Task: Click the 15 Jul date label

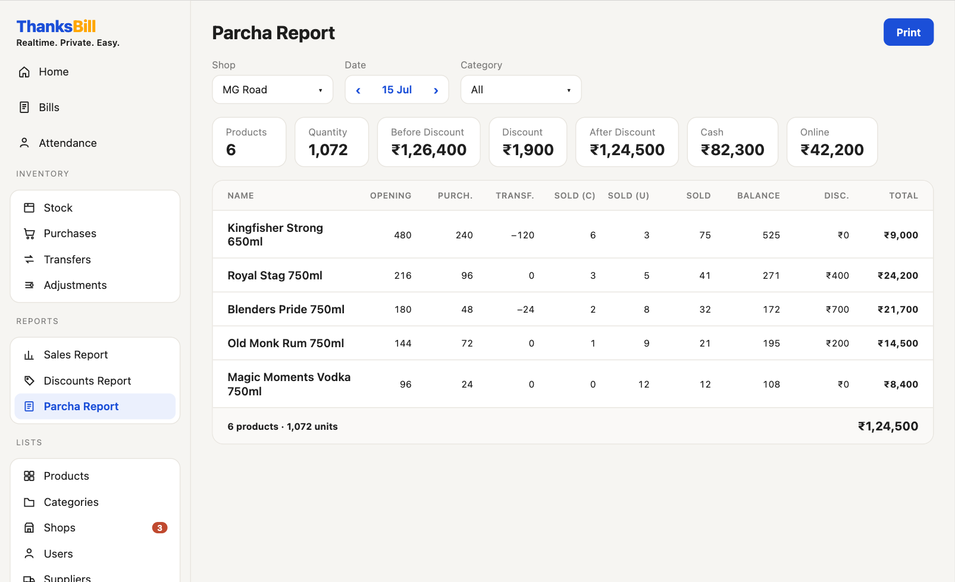Action: pos(397,90)
